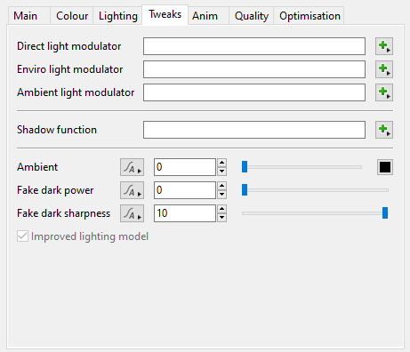The image size is (410, 352).
Task: Increase Fake dark sharpness with up arrow
Action: pos(221,209)
